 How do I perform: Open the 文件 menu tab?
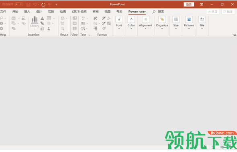pos(3,12)
